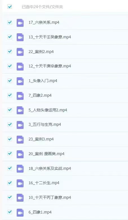Click video icon of 7_四象2.mp4
128x220 pixels.
coord(20,96)
